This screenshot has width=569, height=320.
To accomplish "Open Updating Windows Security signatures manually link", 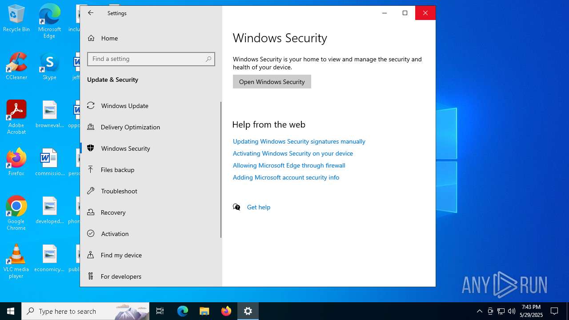I will [x=299, y=141].
